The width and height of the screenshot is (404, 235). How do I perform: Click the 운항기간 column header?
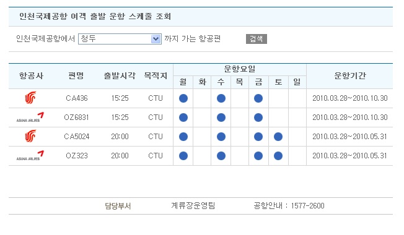click(349, 76)
